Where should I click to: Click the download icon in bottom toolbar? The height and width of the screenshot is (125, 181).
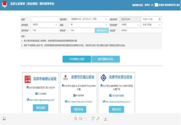tap(106, 118)
